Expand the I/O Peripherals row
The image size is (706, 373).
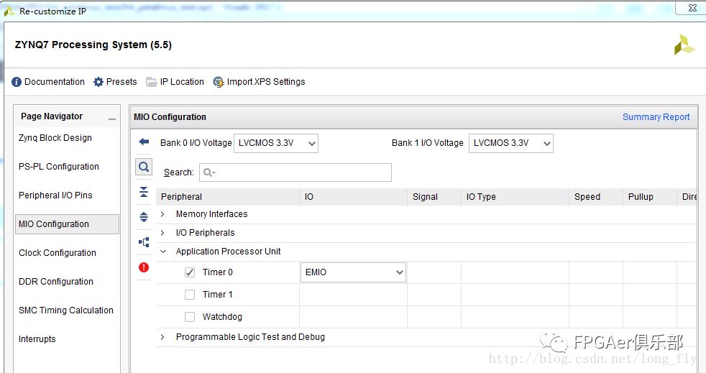[162, 233]
